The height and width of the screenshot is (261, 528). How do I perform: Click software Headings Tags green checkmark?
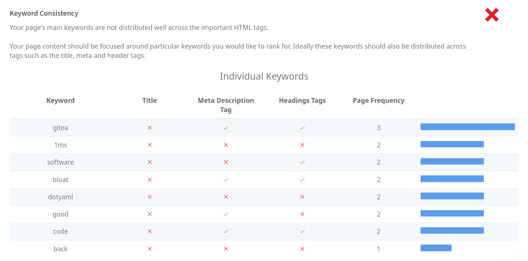302,162
